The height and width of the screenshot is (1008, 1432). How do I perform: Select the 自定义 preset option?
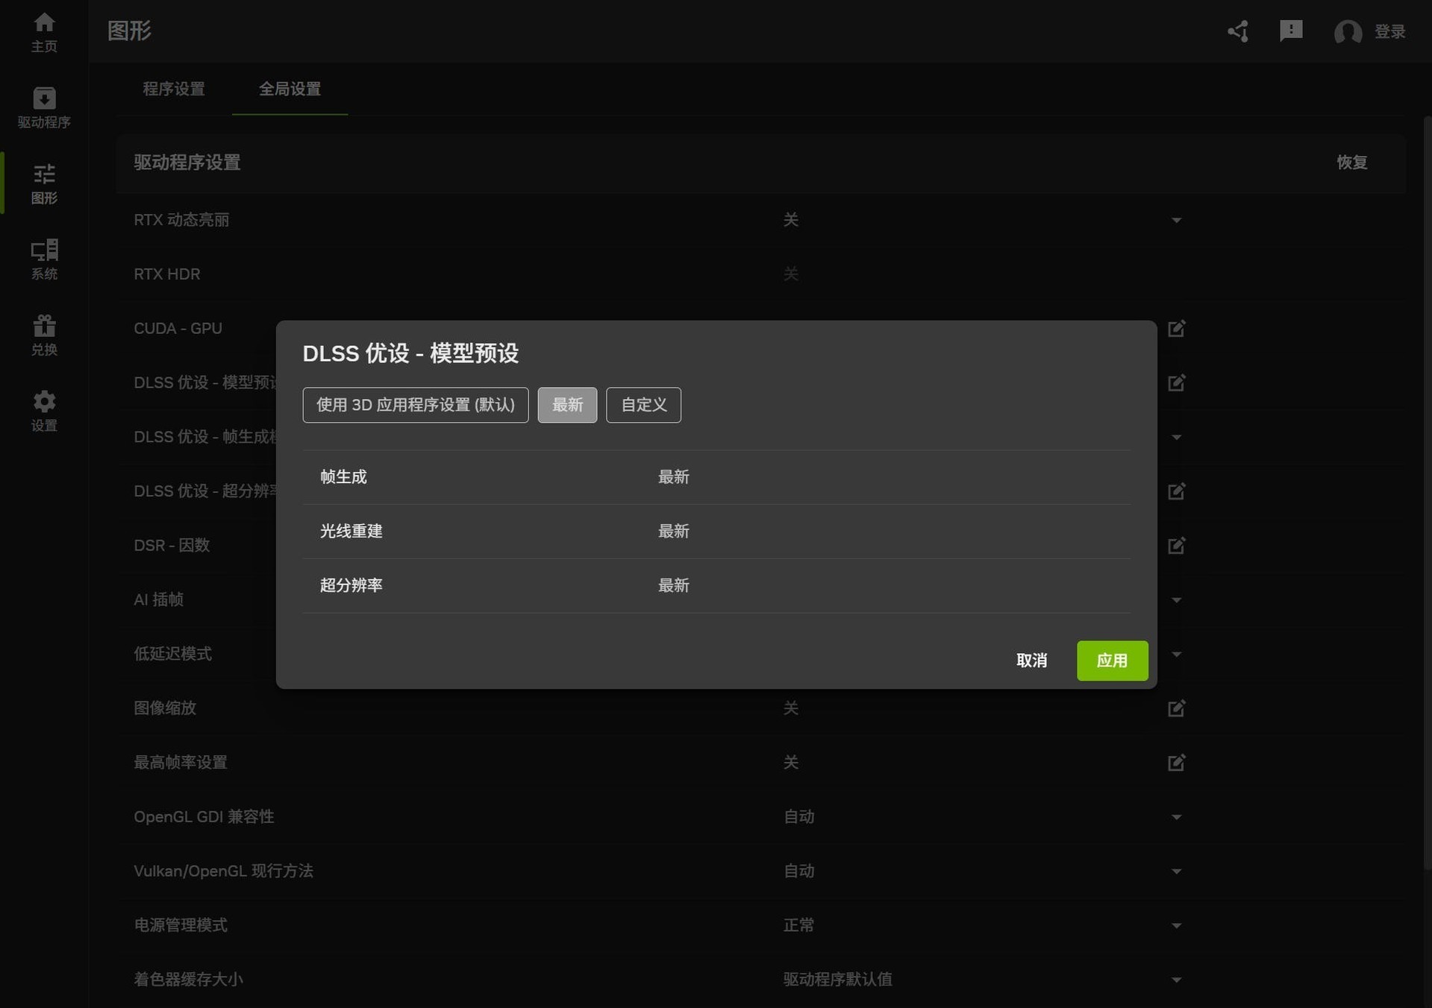[643, 405]
